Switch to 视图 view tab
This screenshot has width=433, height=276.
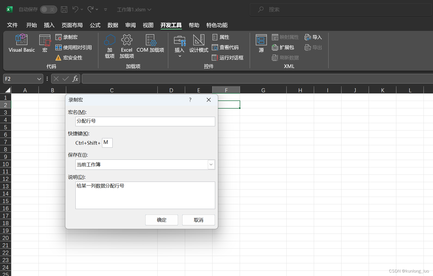148,25
